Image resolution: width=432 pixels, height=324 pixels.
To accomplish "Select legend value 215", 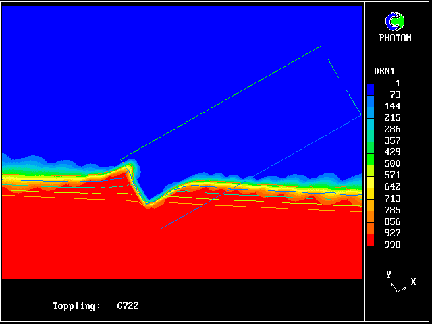I will click(392, 117).
